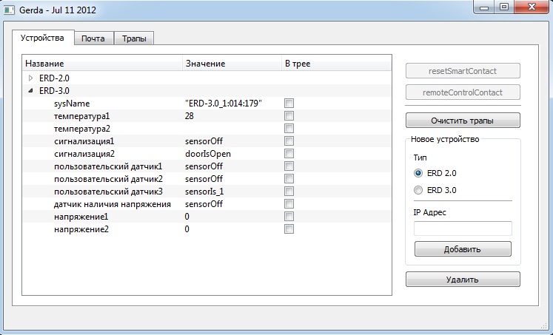This screenshot has width=553, height=335.
Task: Minimize the Gerda window
Action: point(486,8)
